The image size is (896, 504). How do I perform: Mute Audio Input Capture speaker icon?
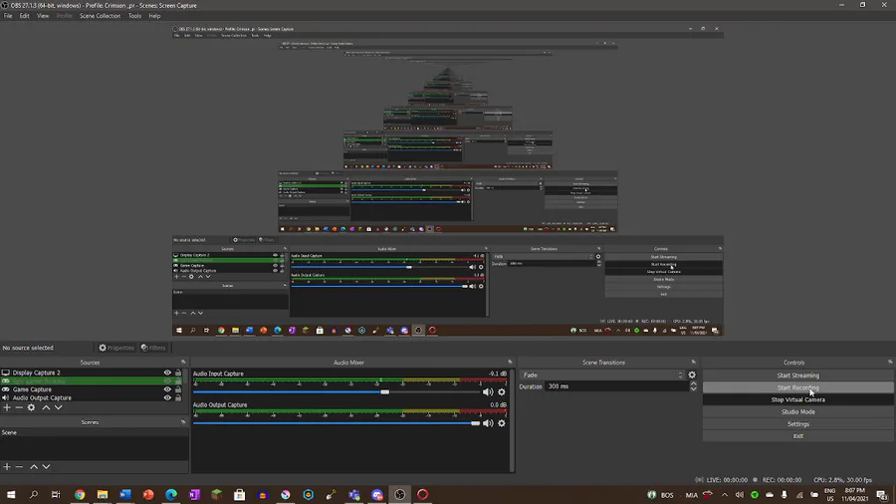pos(488,392)
